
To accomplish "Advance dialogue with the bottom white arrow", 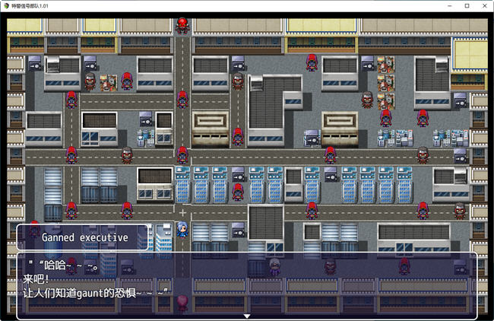I will pyautogui.click(x=246, y=315).
